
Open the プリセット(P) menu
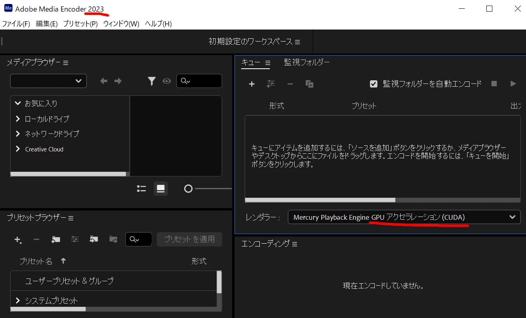80,24
